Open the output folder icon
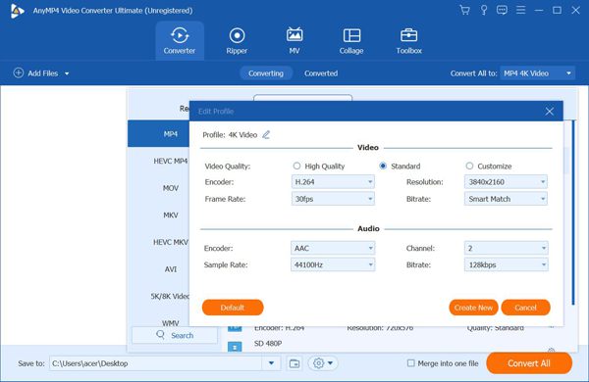589x382 pixels. [x=294, y=363]
